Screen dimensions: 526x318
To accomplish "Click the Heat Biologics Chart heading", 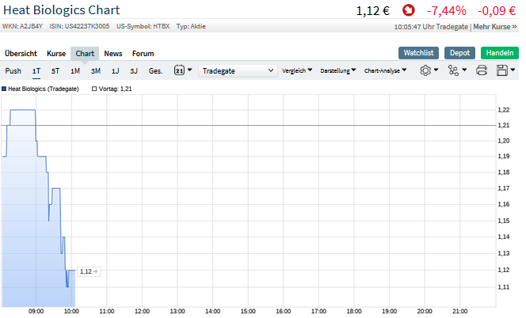I will pyautogui.click(x=61, y=10).
